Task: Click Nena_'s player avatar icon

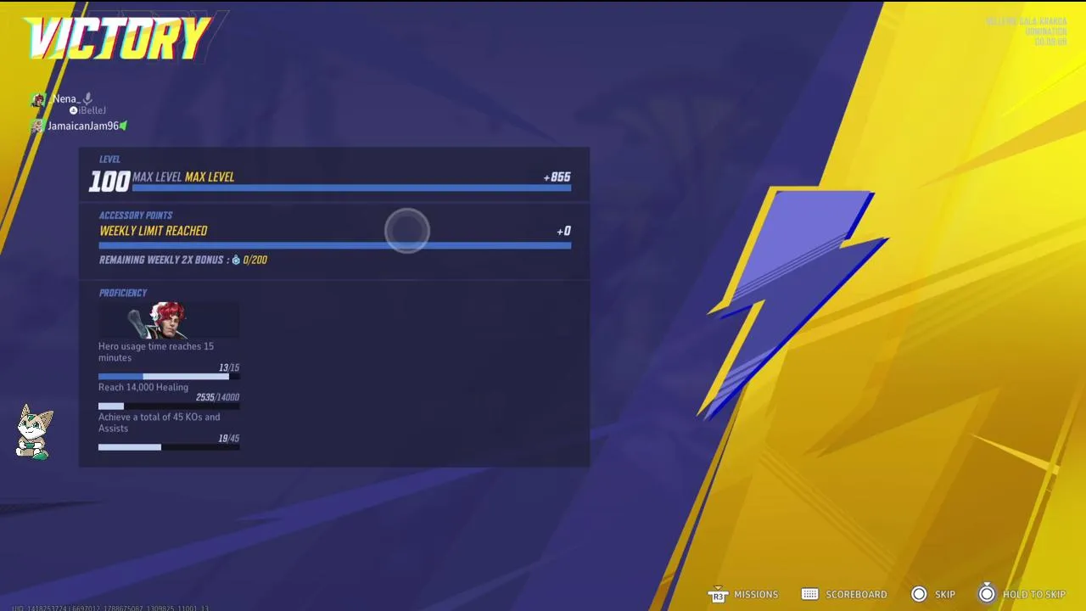Action: click(x=38, y=100)
